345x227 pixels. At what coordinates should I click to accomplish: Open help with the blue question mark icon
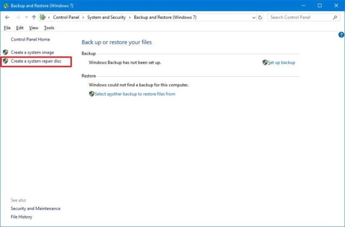point(341,35)
